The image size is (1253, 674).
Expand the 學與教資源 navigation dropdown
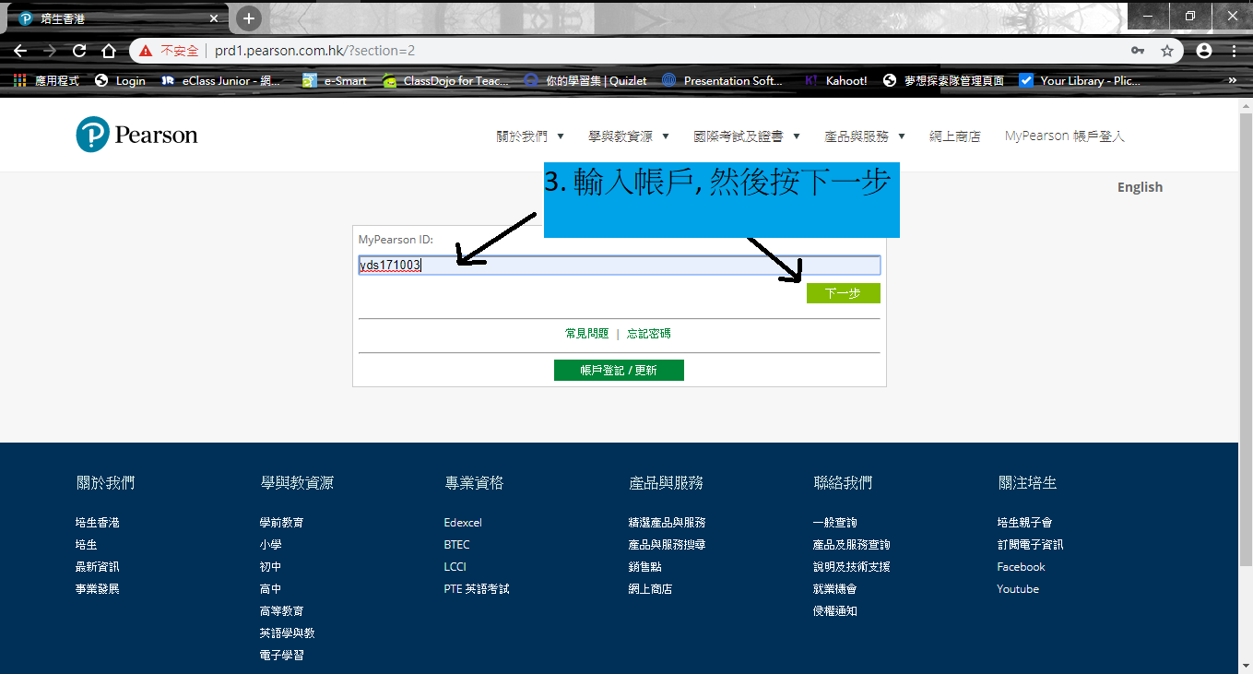(x=629, y=136)
